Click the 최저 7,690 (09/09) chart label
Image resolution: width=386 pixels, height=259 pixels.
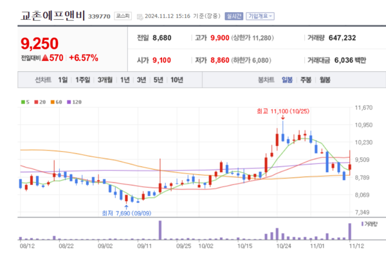coord(127,213)
